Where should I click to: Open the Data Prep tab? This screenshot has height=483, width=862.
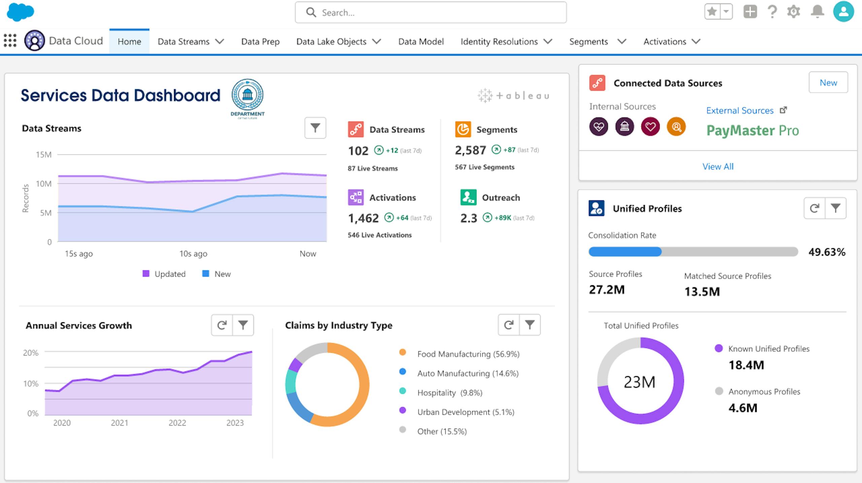260,41
